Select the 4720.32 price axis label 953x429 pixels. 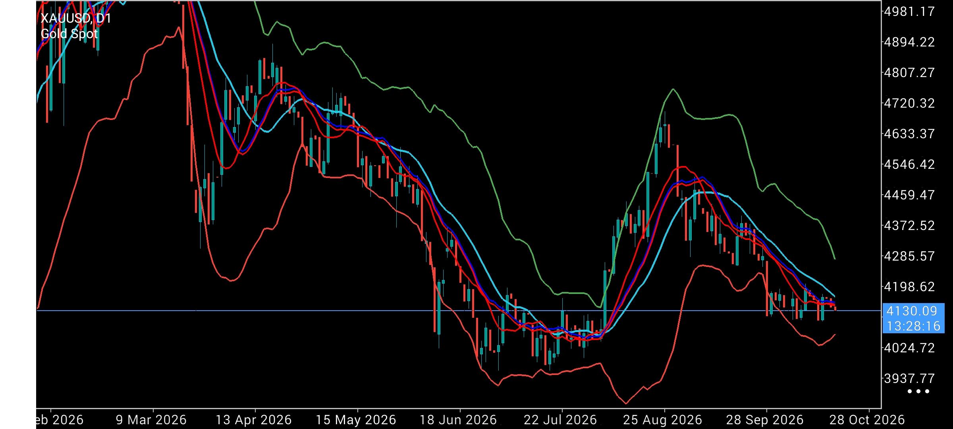(909, 103)
